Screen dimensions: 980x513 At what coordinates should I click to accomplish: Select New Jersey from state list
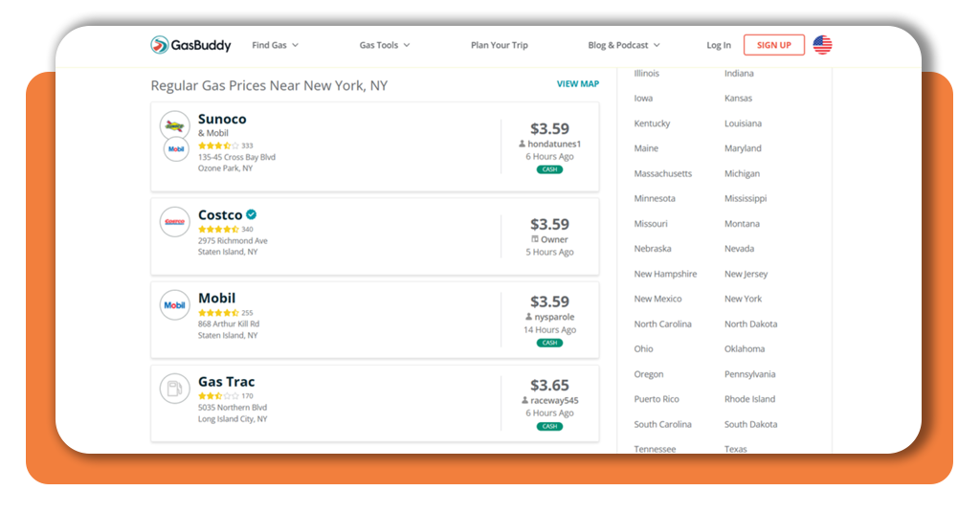[746, 274]
